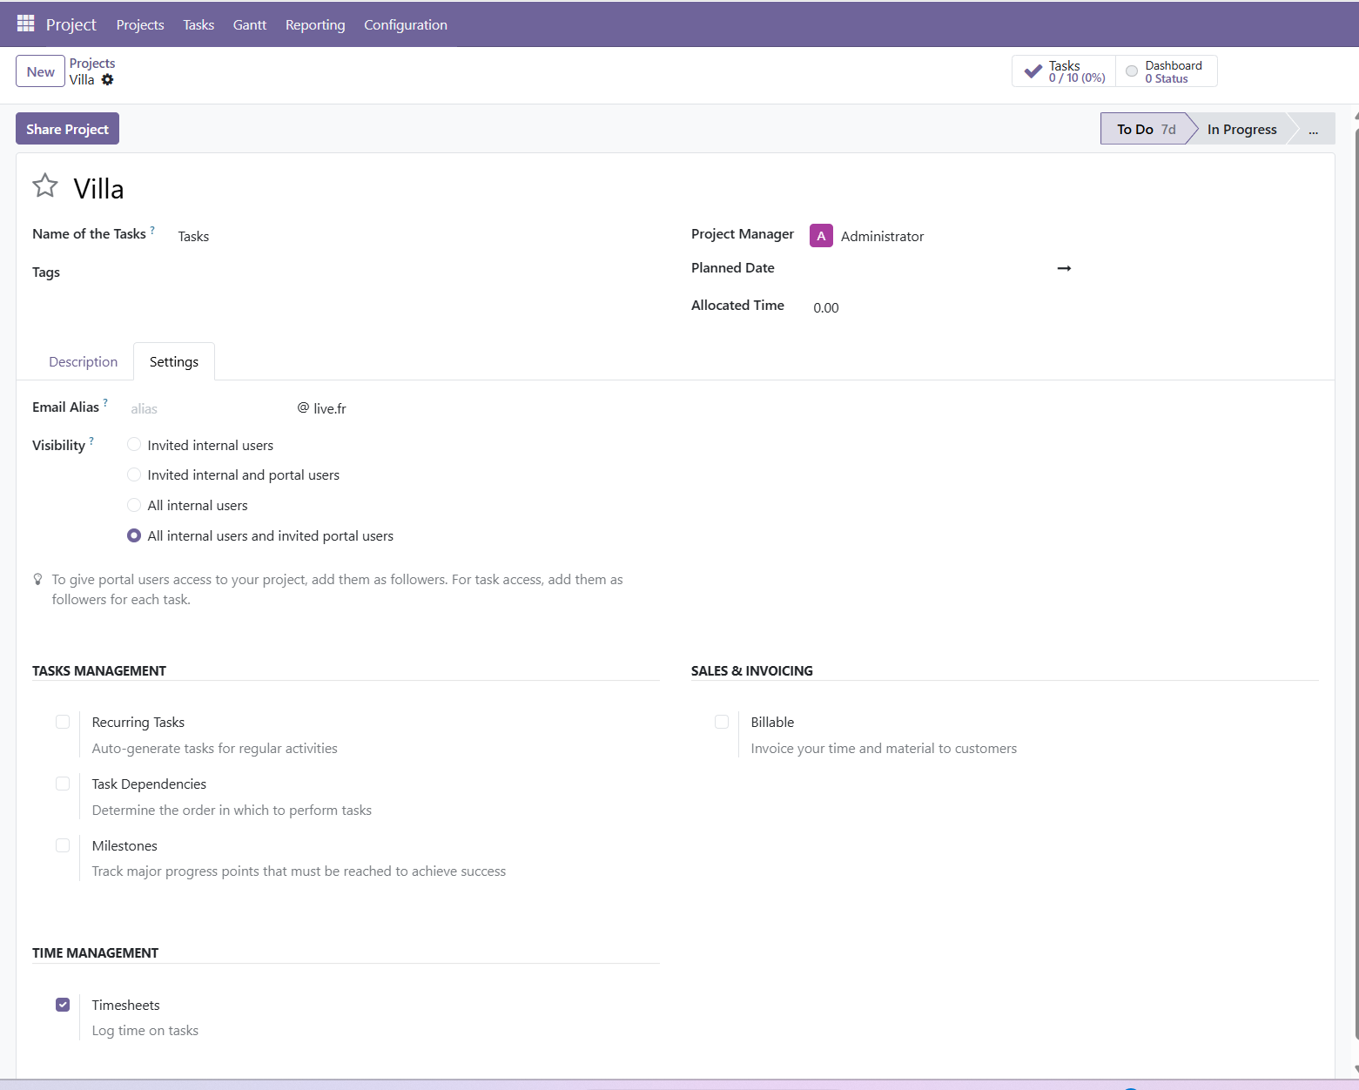Open the apps grid home menu

(x=25, y=24)
